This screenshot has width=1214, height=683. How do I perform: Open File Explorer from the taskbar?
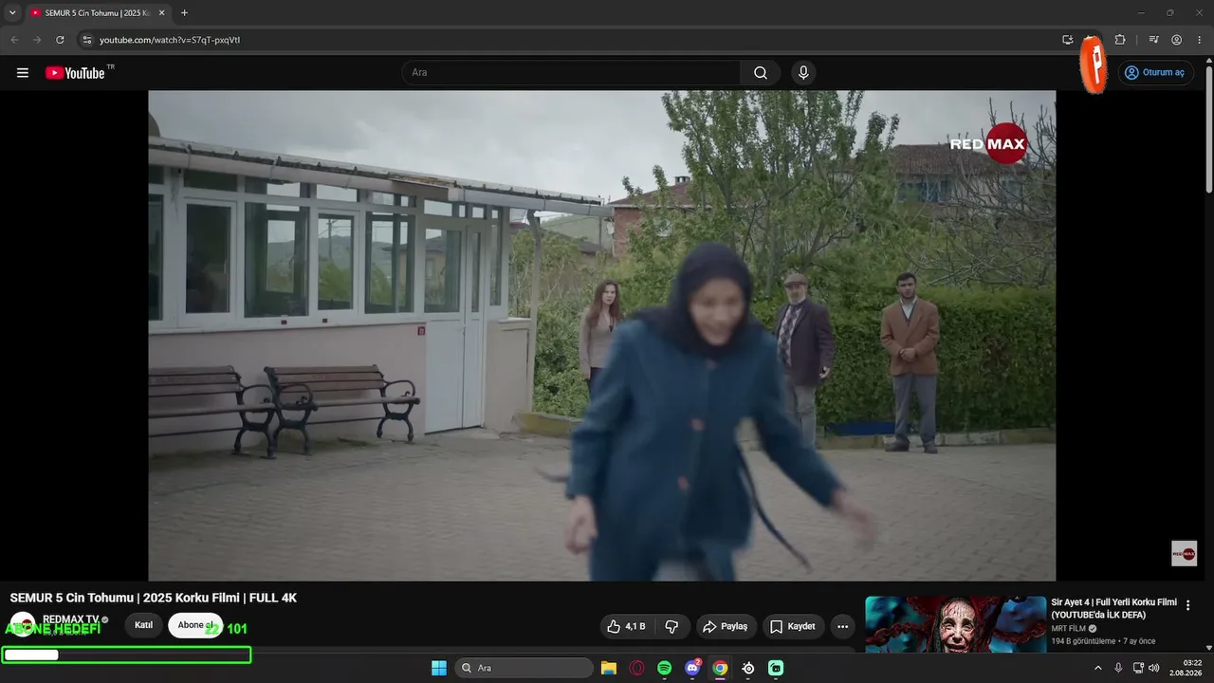click(x=609, y=668)
